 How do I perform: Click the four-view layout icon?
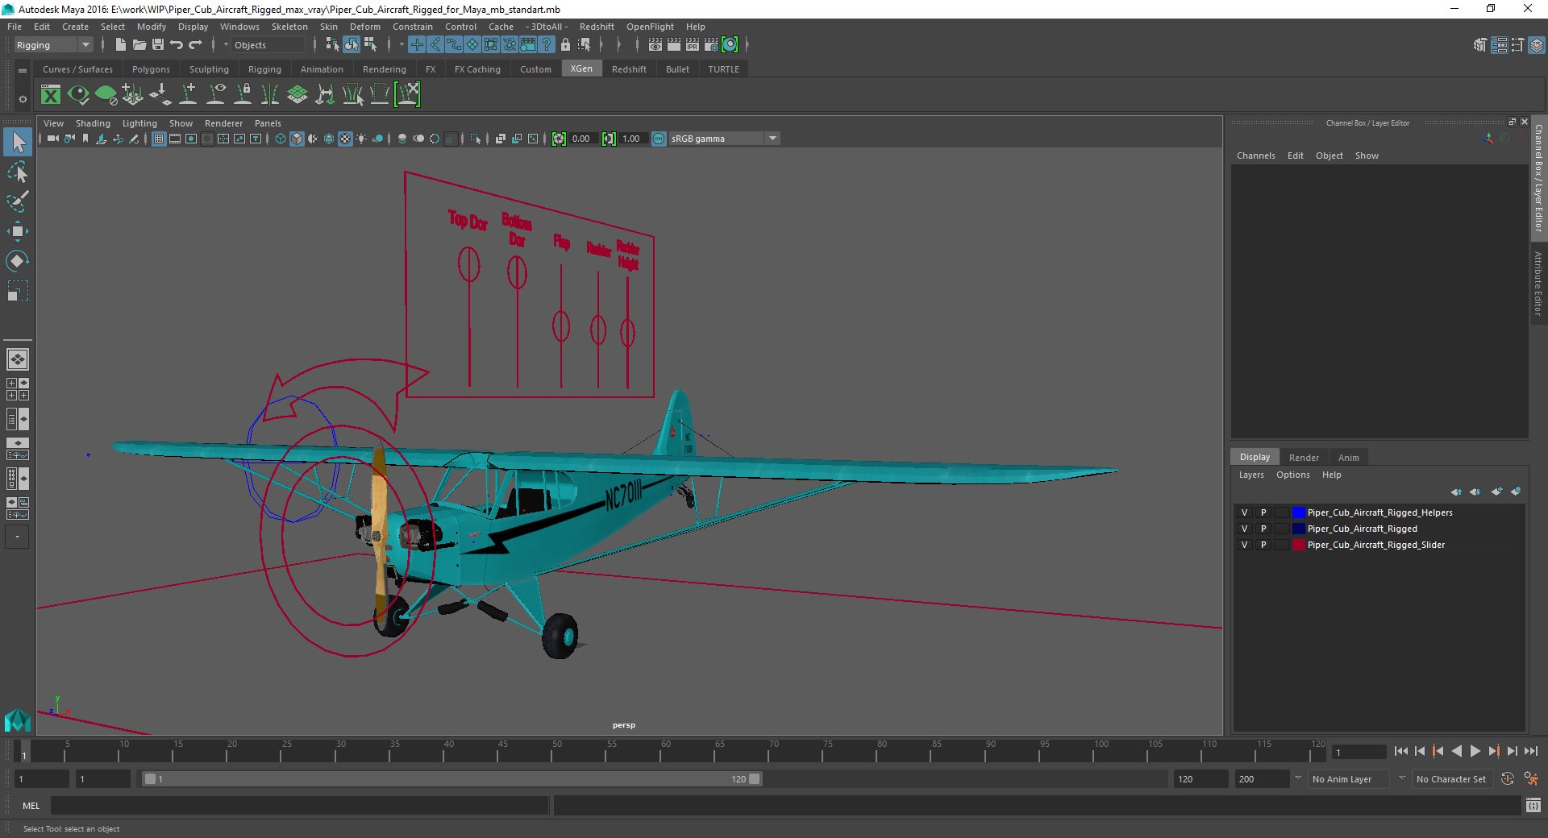(x=17, y=389)
